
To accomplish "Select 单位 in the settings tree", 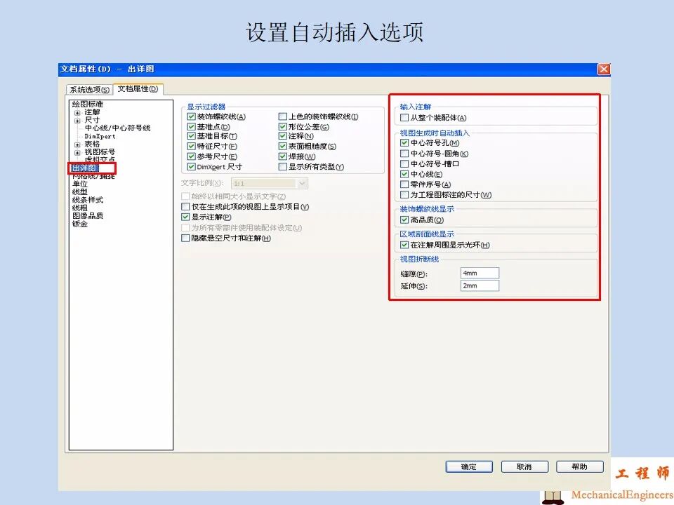I will (80, 184).
